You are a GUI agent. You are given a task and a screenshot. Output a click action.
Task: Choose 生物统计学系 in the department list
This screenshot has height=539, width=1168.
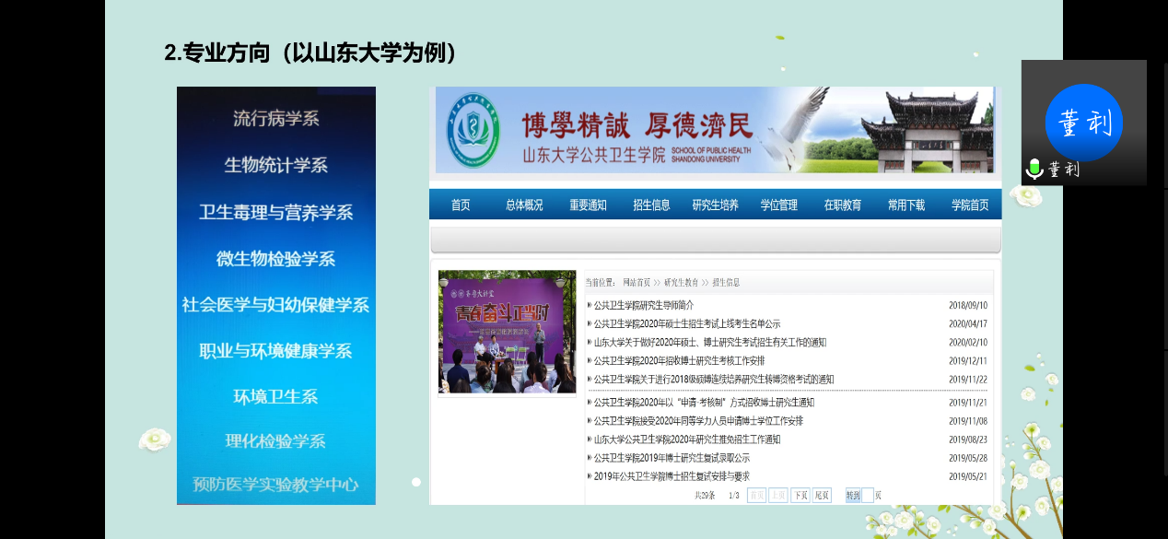tap(276, 166)
